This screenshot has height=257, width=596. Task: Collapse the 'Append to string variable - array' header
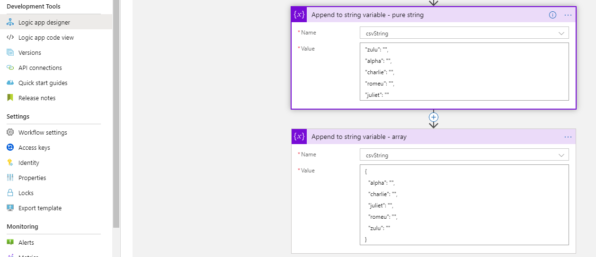pos(426,137)
